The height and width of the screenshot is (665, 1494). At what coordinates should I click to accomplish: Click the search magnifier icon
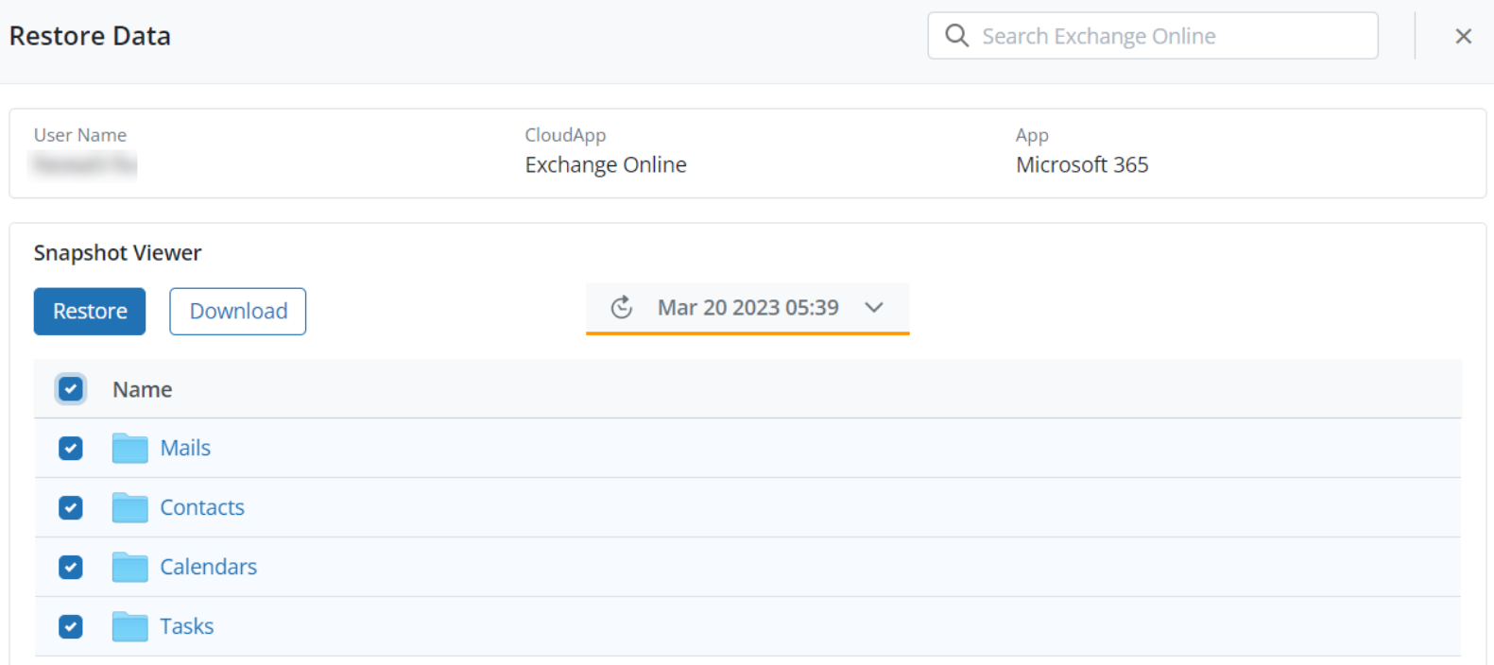coord(956,36)
